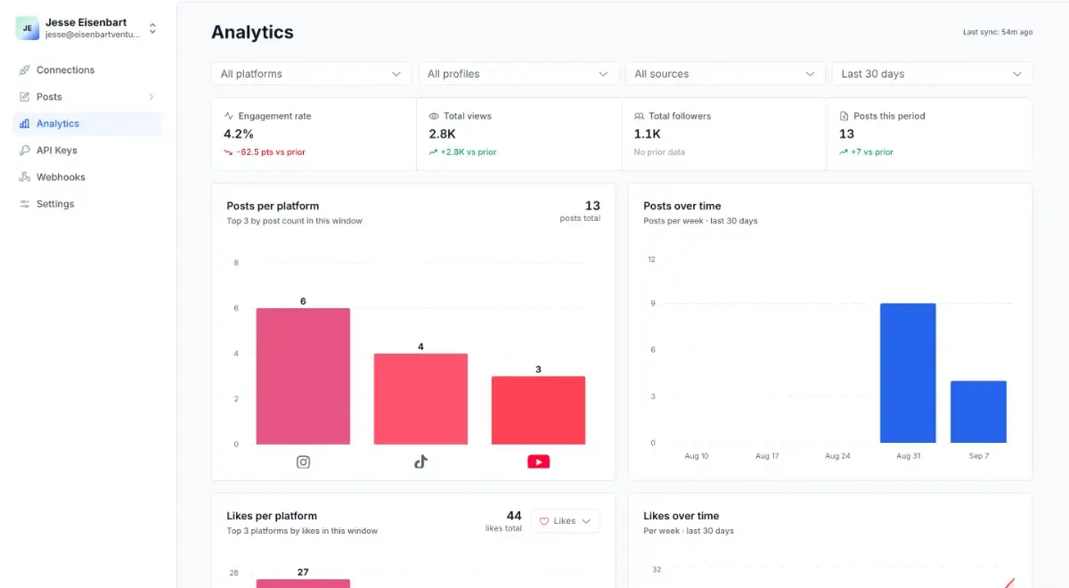
Task: Click the TikTok icon under the chart
Action: tap(420, 461)
